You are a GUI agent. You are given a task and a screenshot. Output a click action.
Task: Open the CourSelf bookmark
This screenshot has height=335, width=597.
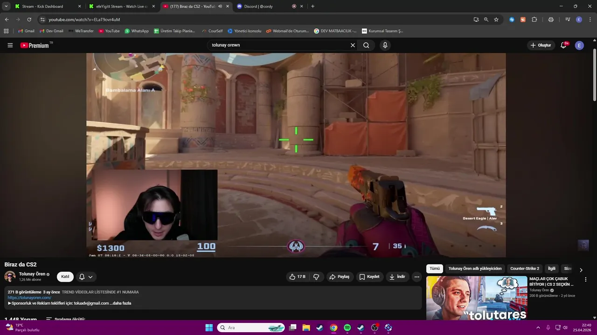(212, 31)
